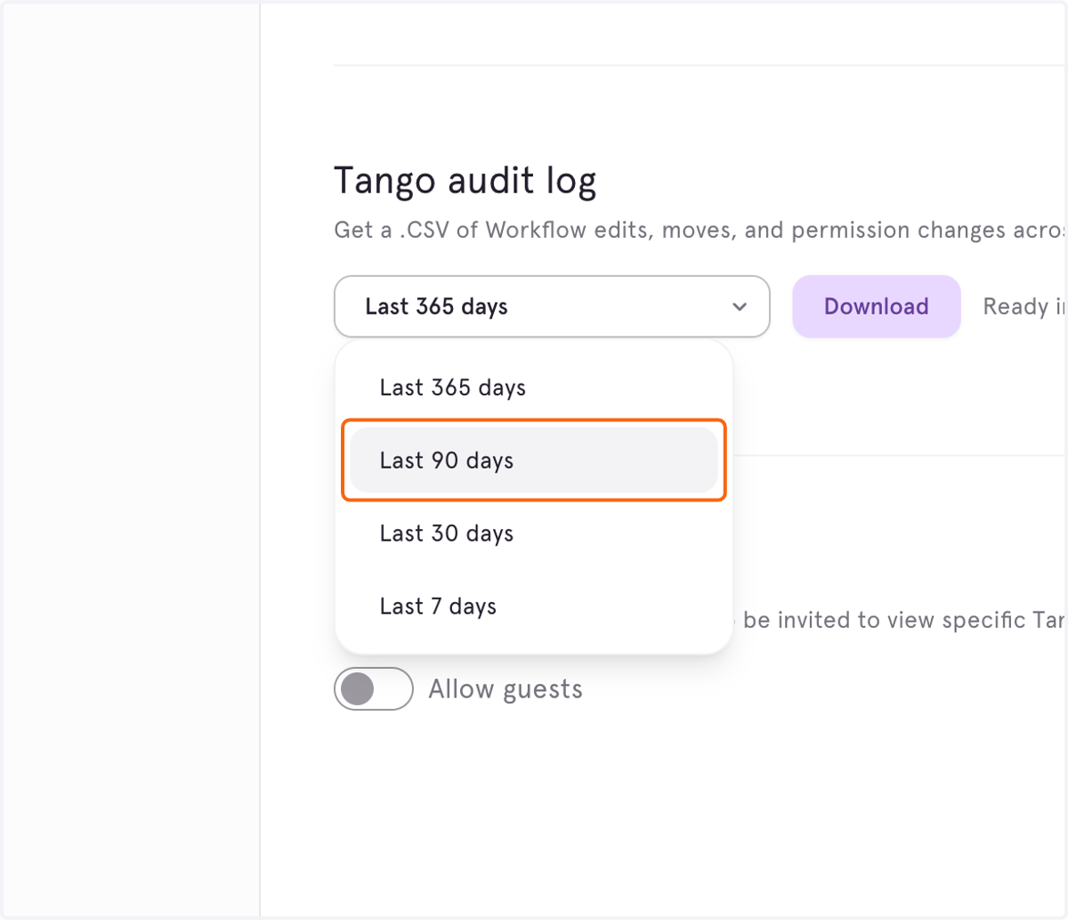Toggle the Allow guests switch

tap(374, 689)
